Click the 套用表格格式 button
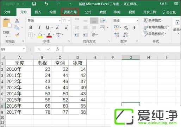The width and height of the screenshot is (181, 127). point(156,27)
